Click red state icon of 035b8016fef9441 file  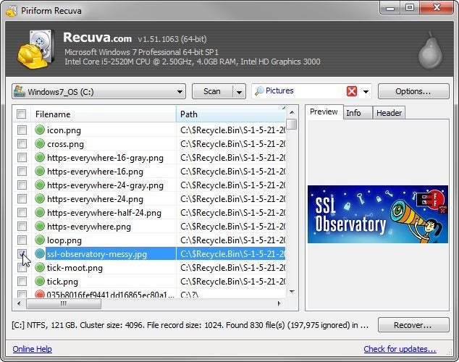tap(40, 294)
